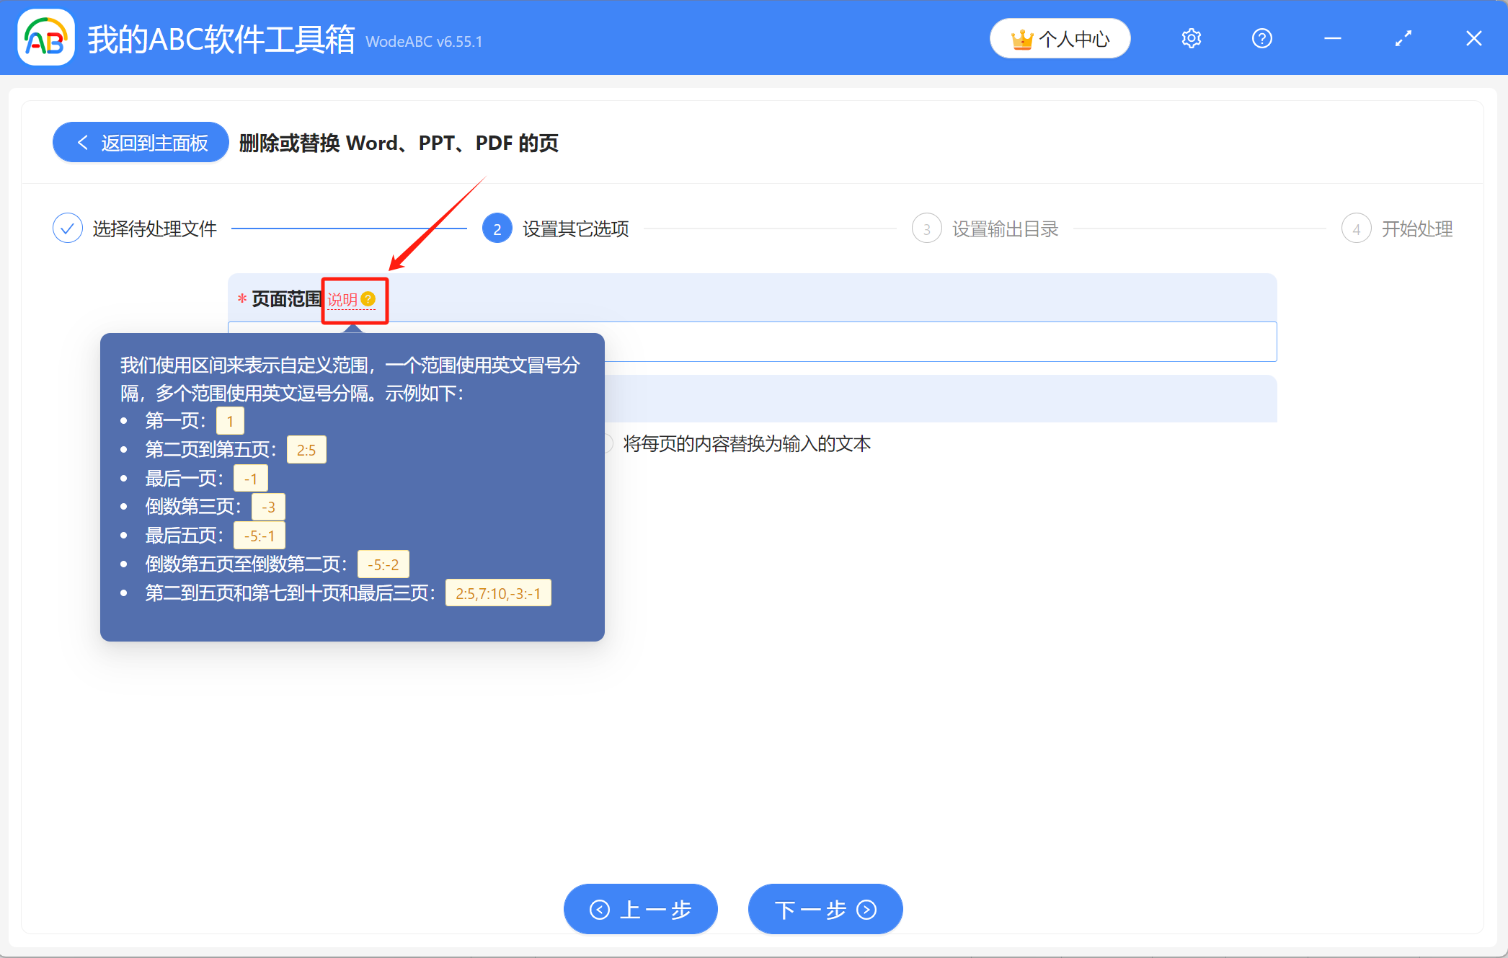Click the red 说明 link
1508x958 pixels.
pyautogui.click(x=342, y=300)
